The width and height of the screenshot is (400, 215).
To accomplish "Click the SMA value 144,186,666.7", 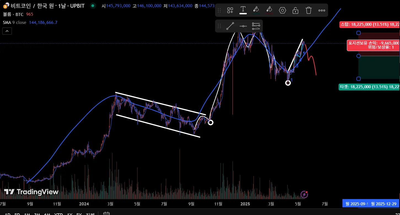I will (43, 23).
